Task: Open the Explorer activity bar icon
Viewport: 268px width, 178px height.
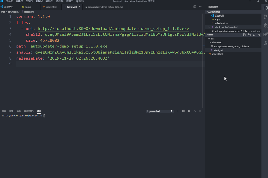Action: point(265,8)
